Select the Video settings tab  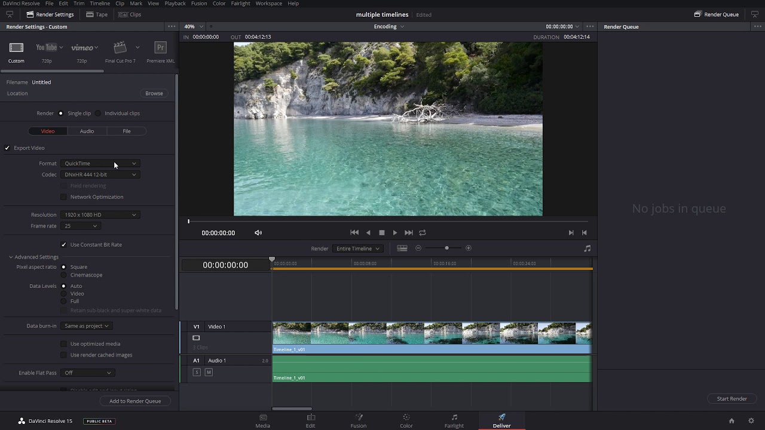[x=48, y=131]
